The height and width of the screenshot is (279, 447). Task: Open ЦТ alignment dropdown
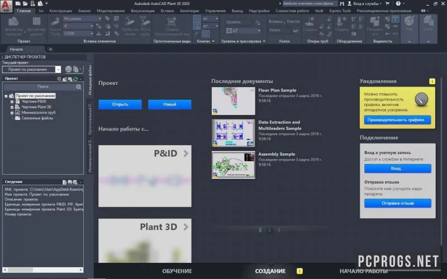tap(243, 31)
